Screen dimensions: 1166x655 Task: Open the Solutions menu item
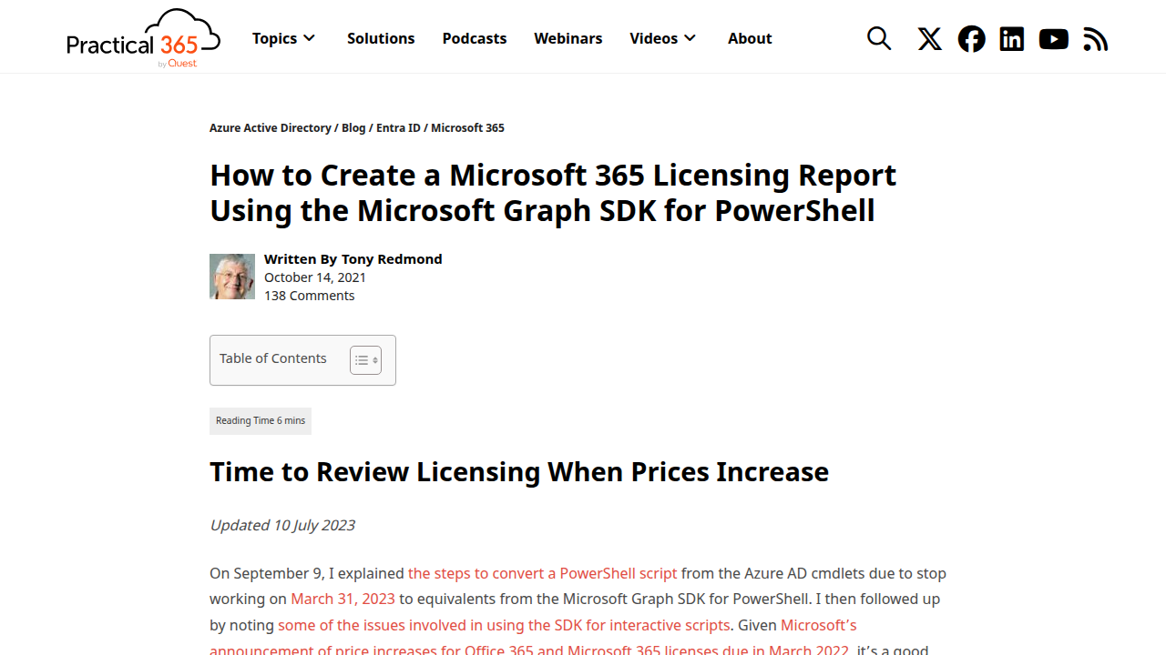click(381, 38)
